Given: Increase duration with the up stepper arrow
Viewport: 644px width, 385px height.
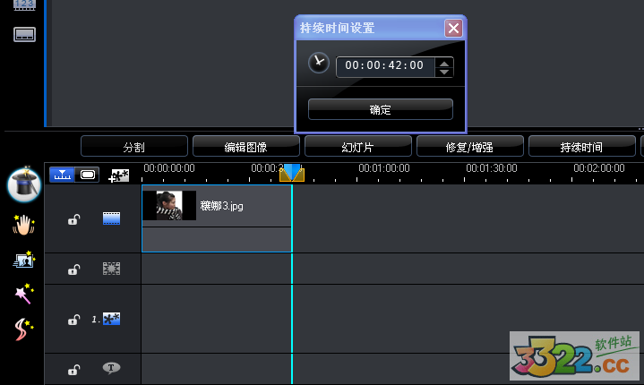Looking at the screenshot, I should (444, 63).
